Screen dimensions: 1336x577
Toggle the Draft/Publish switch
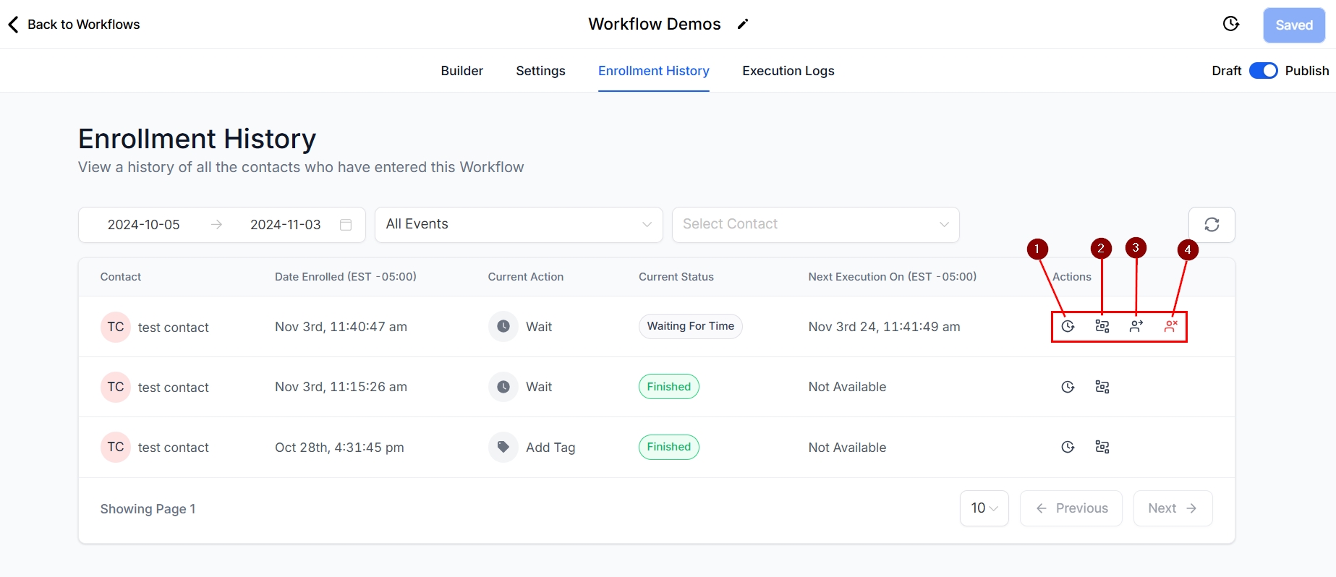1263,71
